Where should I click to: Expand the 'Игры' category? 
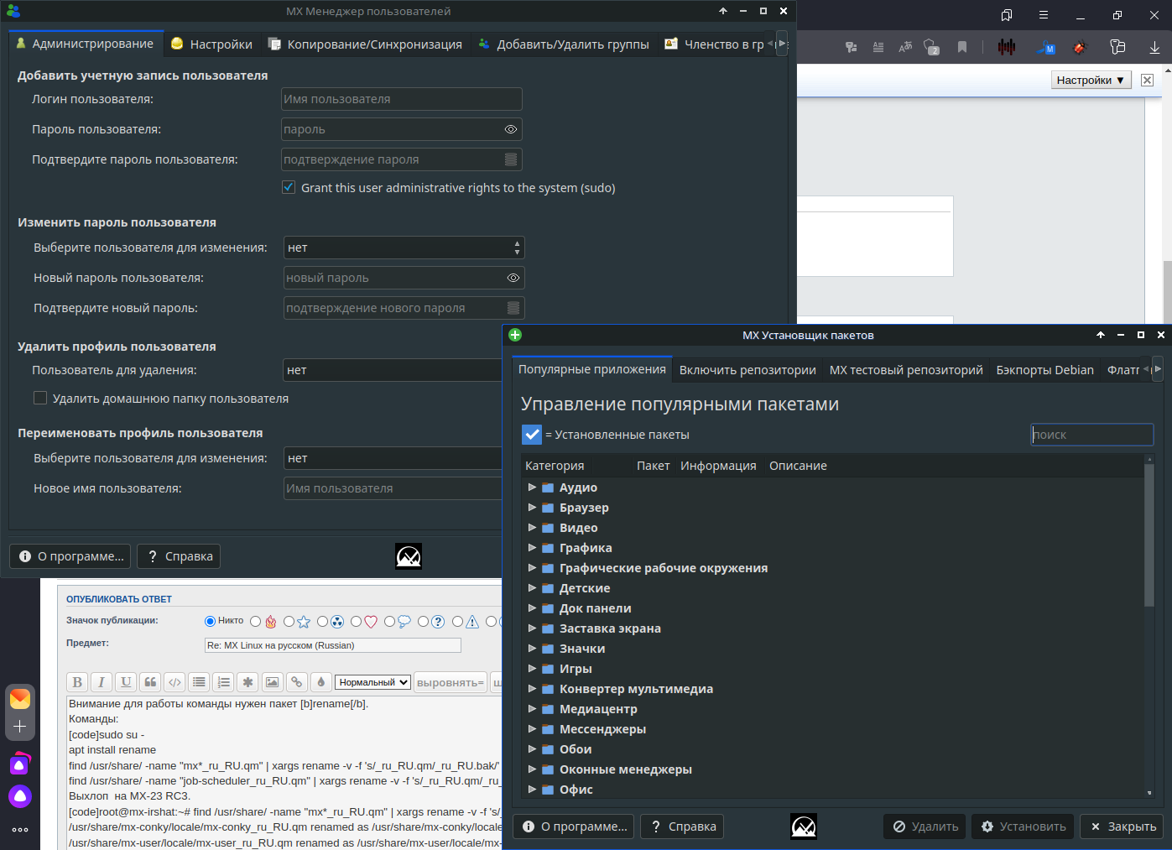[x=532, y=668]
